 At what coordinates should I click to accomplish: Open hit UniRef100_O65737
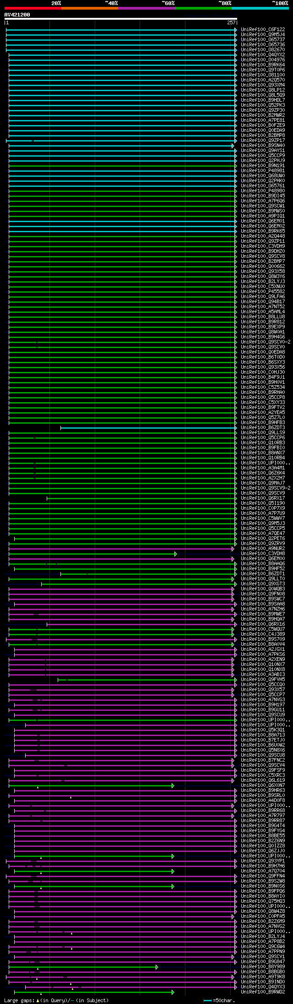(x=263, y=39)
